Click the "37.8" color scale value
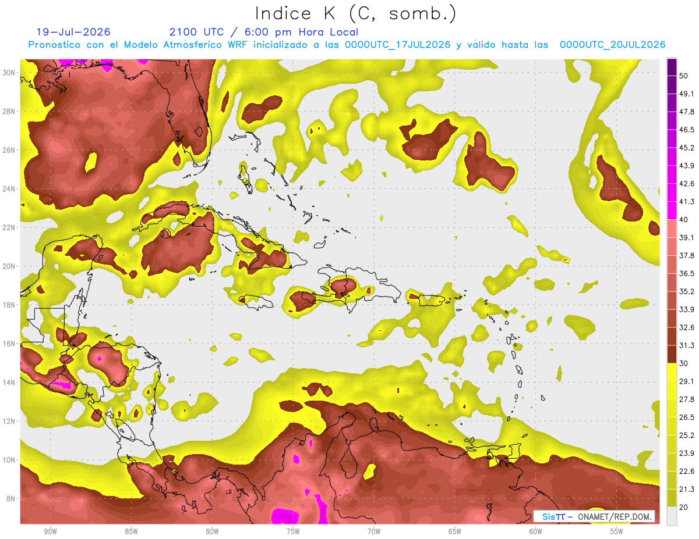The height and width of the screenshot is (539, 699). 687,255
